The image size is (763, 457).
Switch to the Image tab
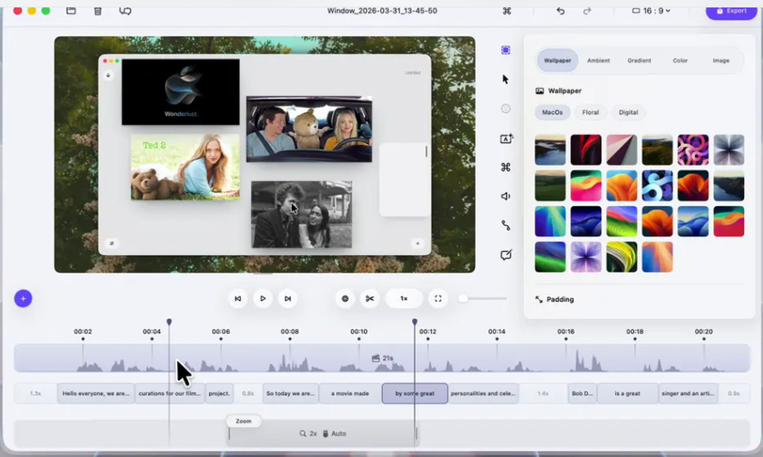coord(721,60)
